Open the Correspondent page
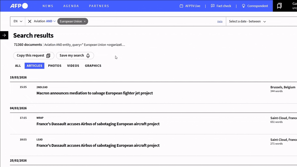 [255, 6]
